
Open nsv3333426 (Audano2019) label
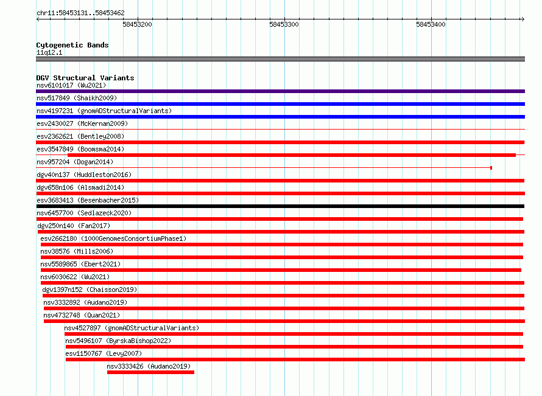coord(149,366)
